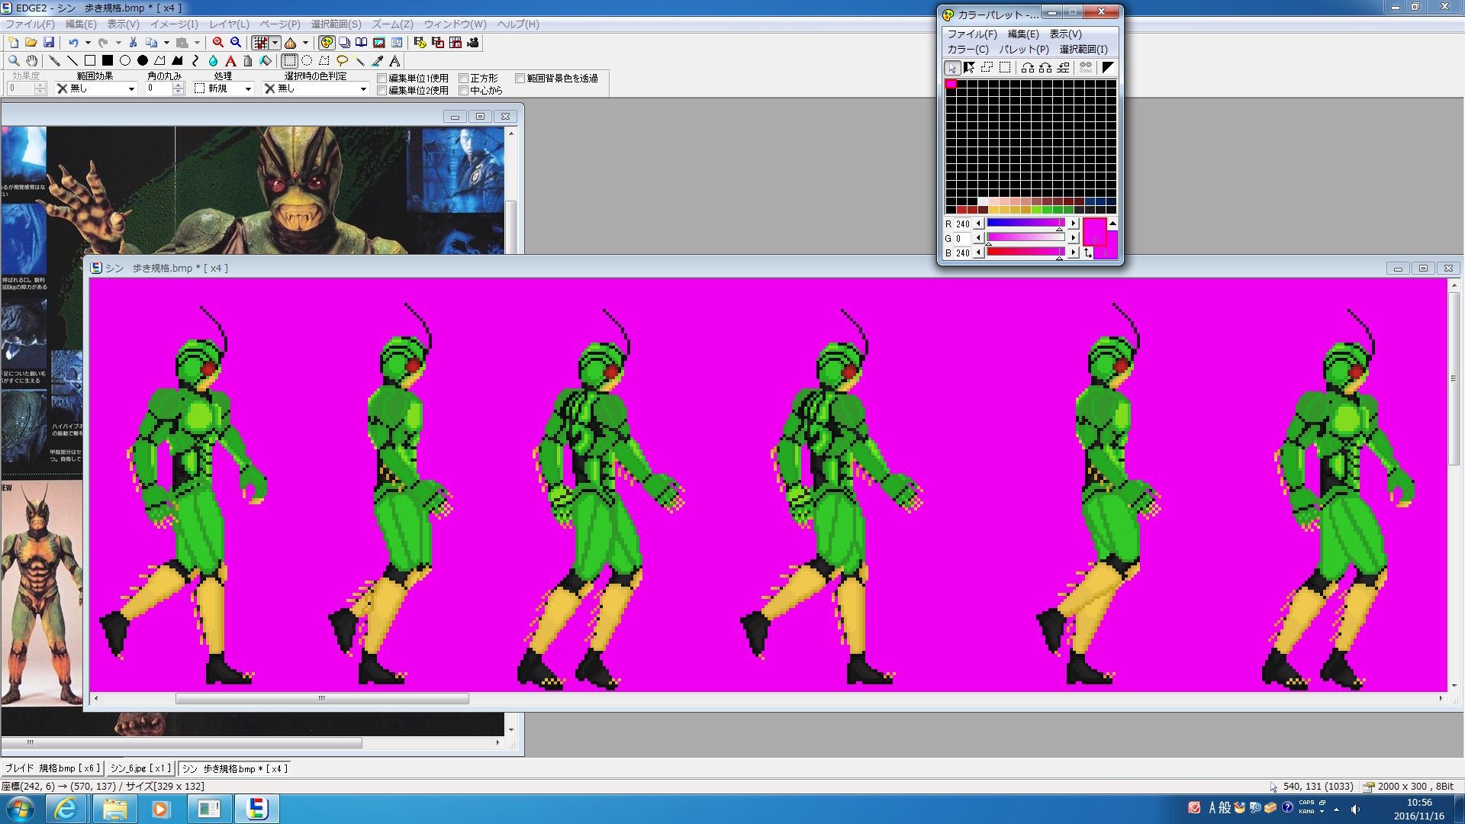The height and width of the screenshot is (824, 1465).
Task: Click the gradient icon in color palette toolbar
Action: click(1108, 68)
